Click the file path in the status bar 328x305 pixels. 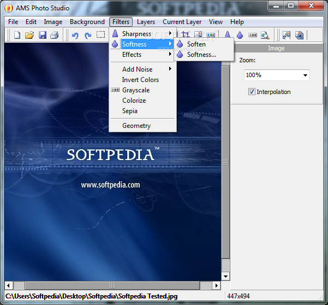coord(91,296)
